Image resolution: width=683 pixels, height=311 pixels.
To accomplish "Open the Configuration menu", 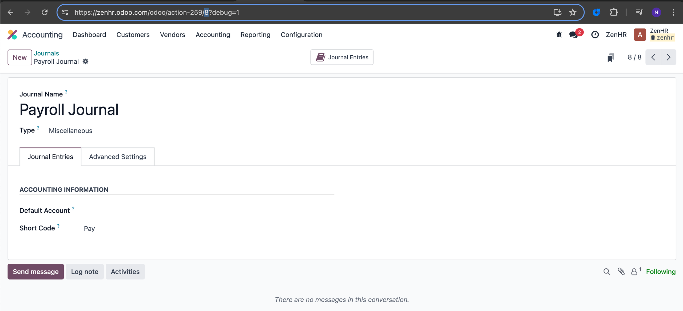I will pyautogui.click(x=301, y=35).
